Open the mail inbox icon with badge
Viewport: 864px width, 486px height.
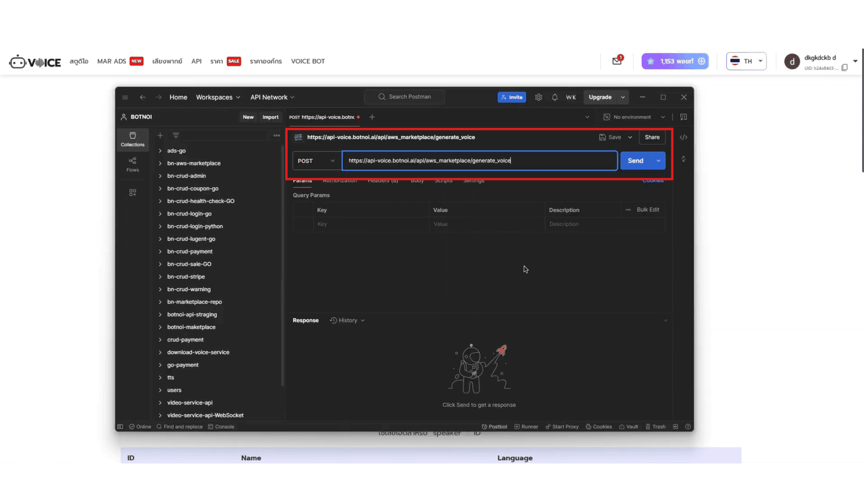617,61
